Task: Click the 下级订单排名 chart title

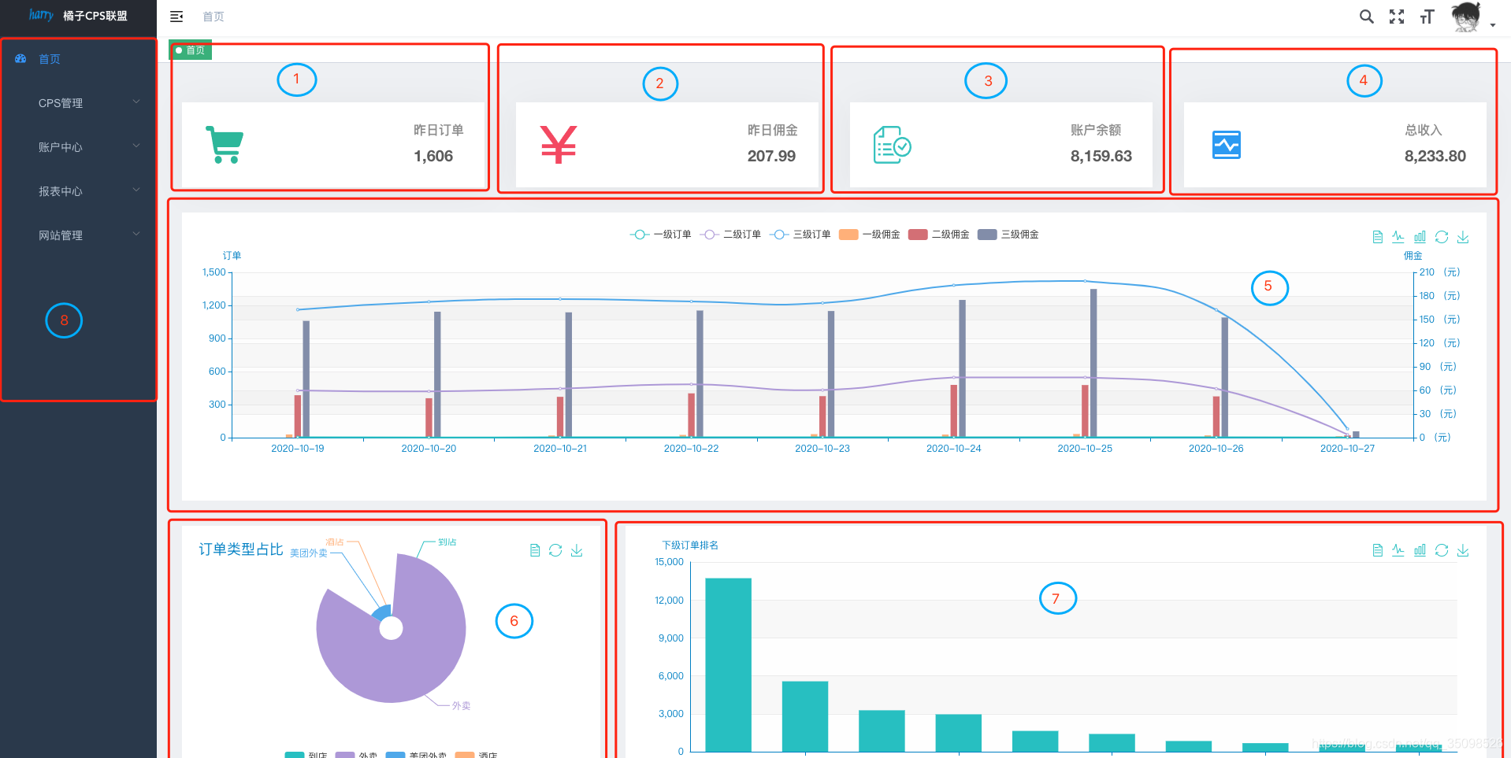Action: (690, 545)
